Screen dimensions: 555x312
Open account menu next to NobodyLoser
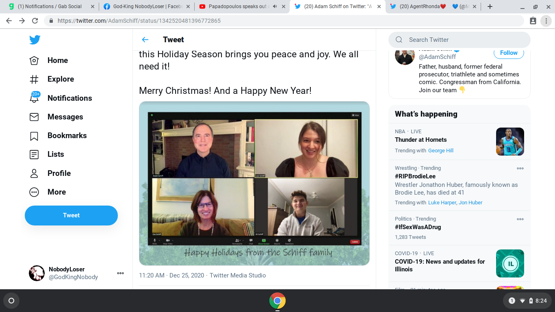pos(120,273)
